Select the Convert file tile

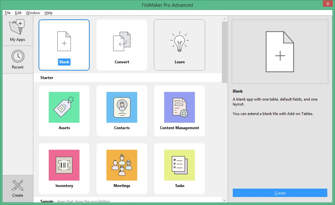coord(122,45)
